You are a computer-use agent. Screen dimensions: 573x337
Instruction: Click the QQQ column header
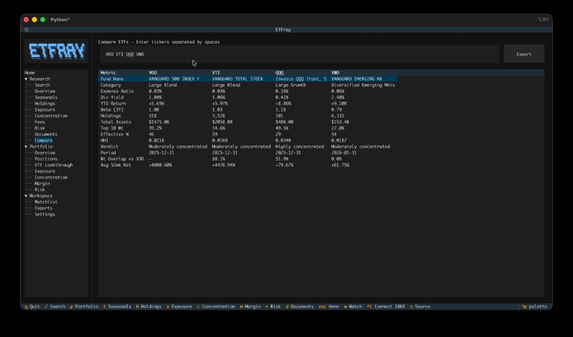[x=279, y=73]
